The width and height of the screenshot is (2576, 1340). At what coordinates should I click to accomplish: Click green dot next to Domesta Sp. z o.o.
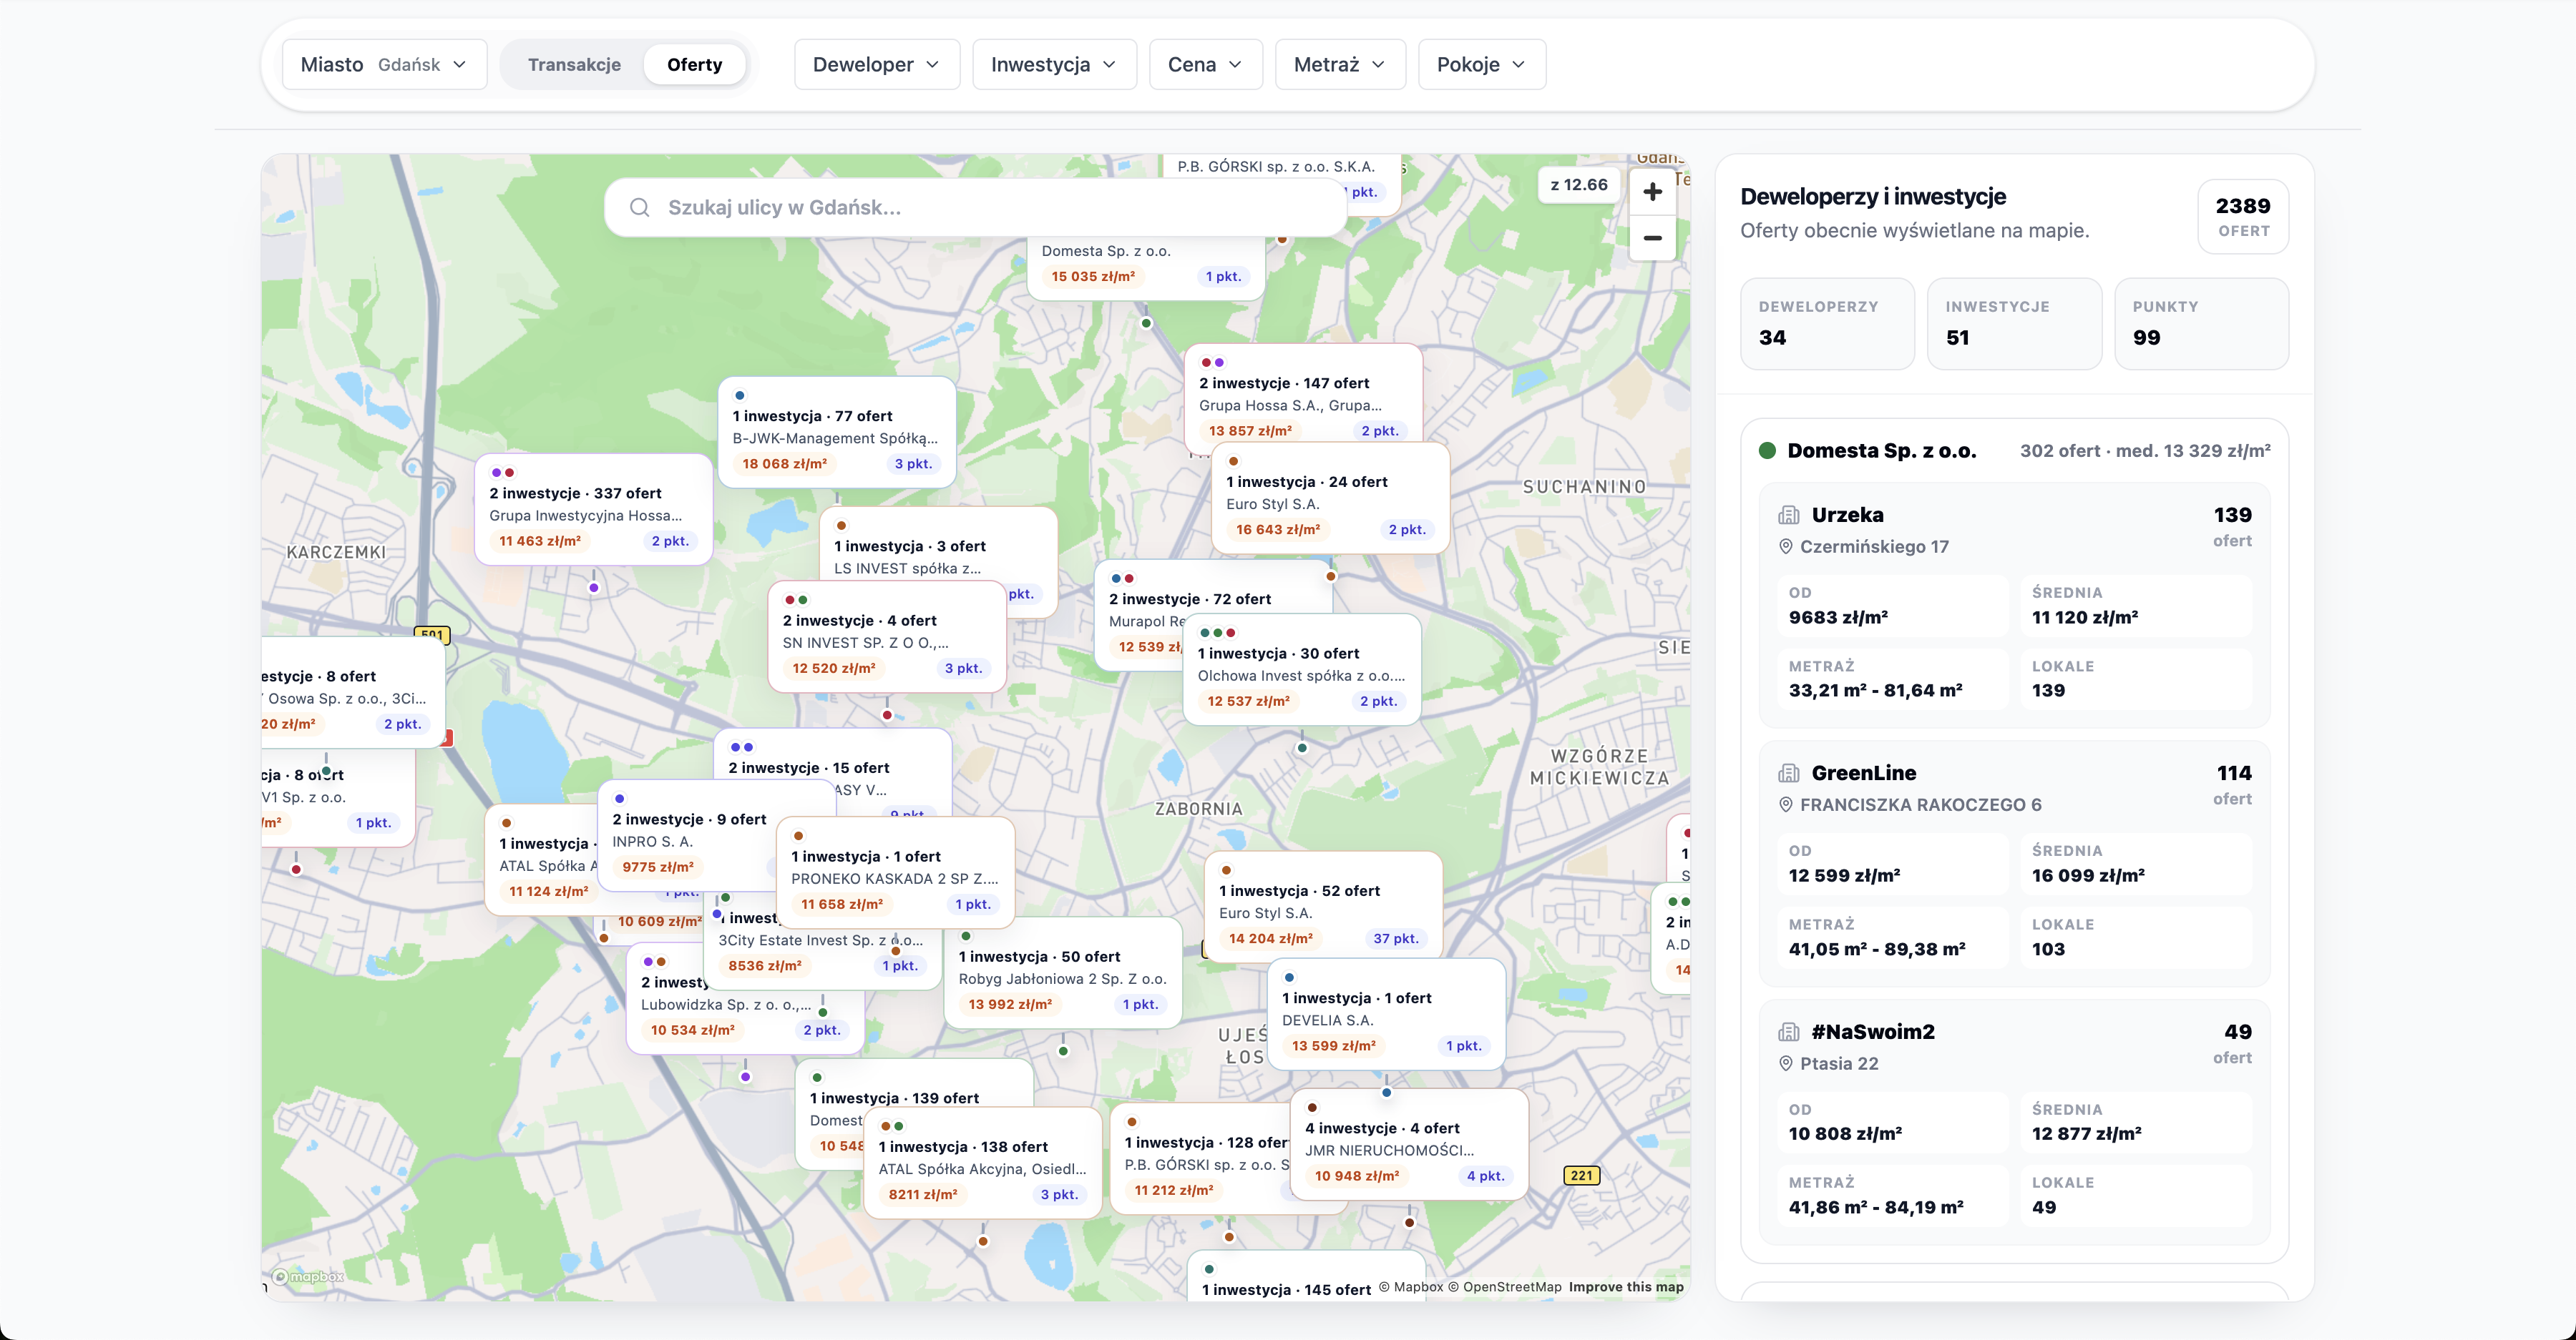[x=1767, y=450]
